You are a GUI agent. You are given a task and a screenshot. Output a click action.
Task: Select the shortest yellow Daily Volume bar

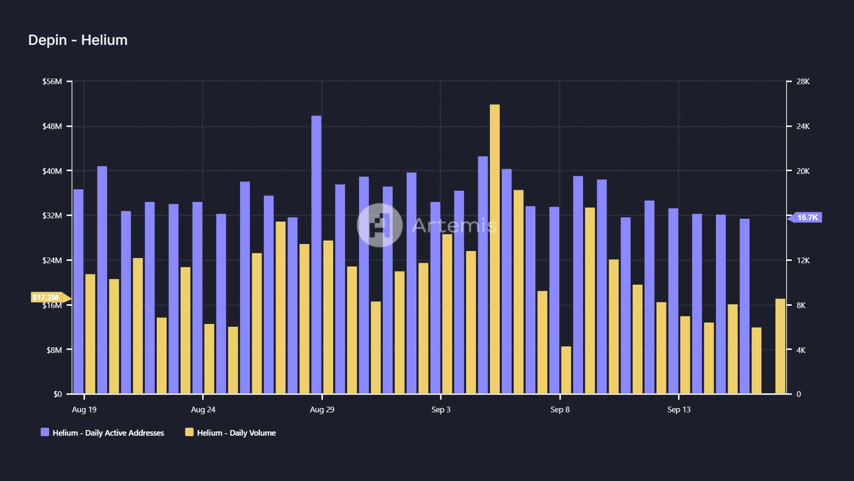coord(566,370)
